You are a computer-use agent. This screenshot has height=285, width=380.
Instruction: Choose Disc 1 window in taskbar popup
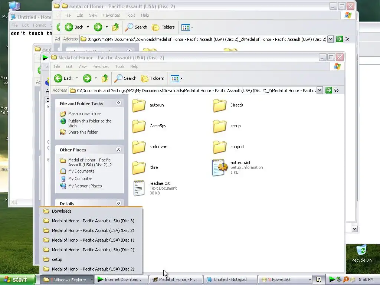tap(91, 240)
